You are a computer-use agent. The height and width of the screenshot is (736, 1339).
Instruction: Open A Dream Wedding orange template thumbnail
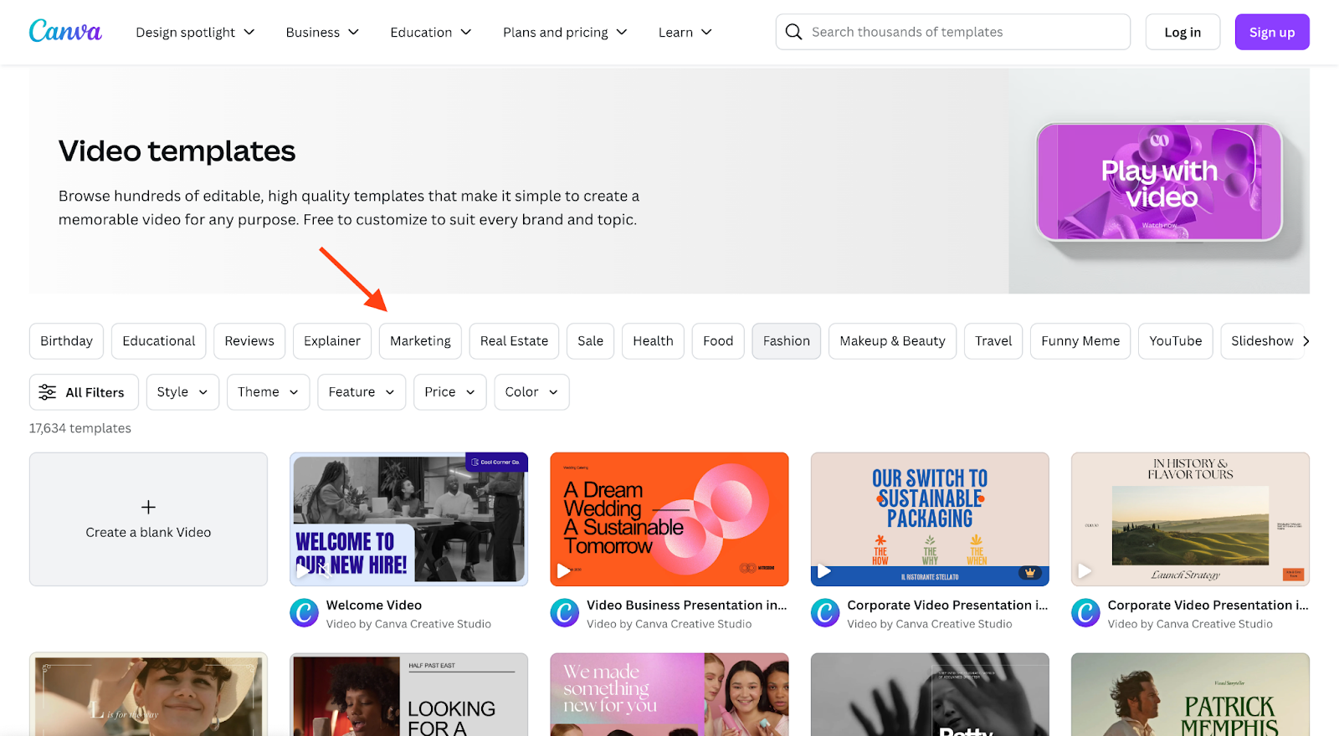pyautogui.click(x=669, y=519)
